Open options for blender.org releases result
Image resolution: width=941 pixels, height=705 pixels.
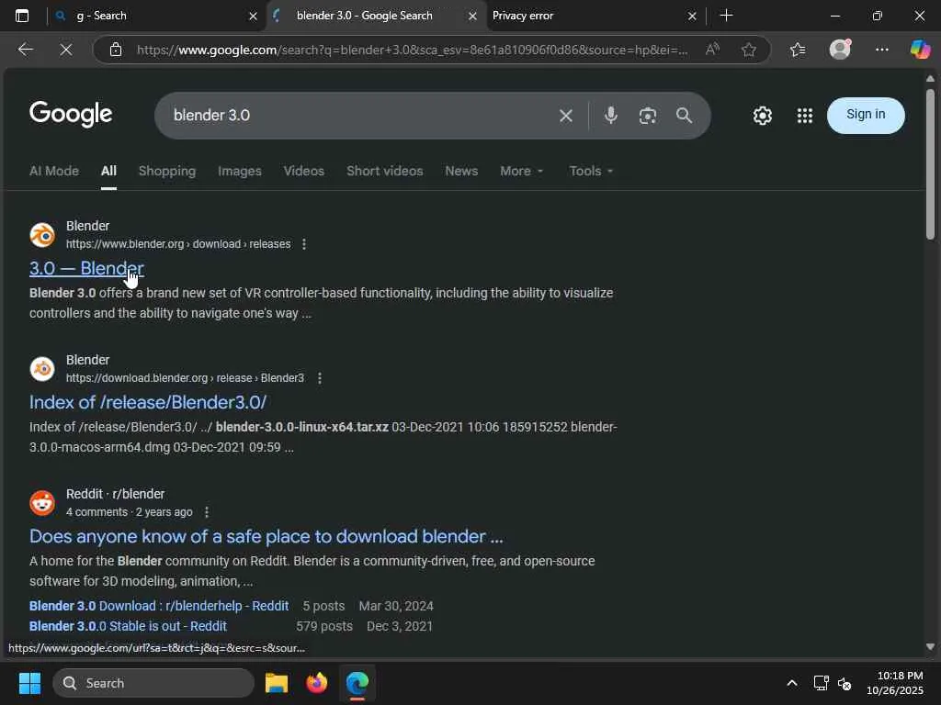click(x=304, y=244)
